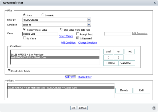
Task: Insert the 'not' operator button
Action: point(130,52)
